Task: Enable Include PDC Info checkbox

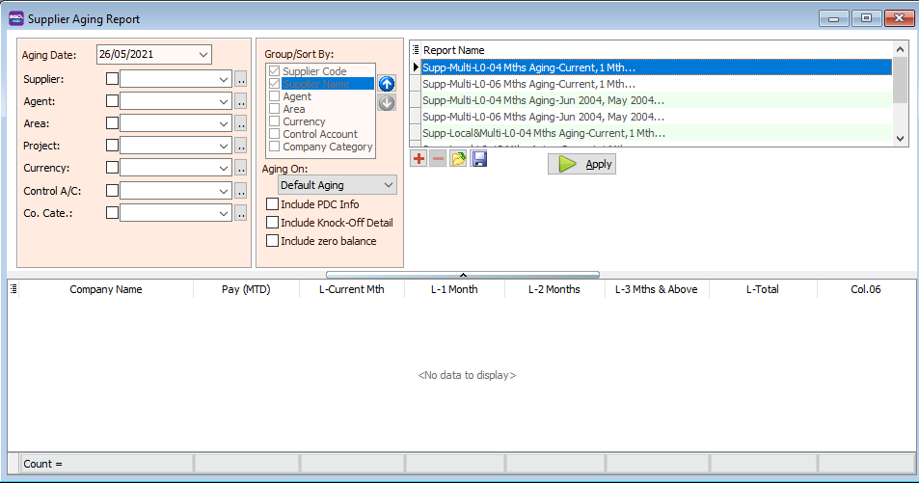Action: pos(272,204)
